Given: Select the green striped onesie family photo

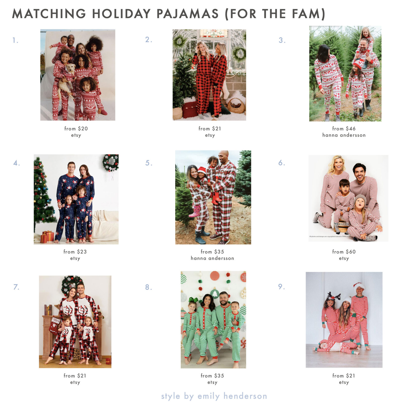Looking at the screenshot, I should (x=213, y=320).
